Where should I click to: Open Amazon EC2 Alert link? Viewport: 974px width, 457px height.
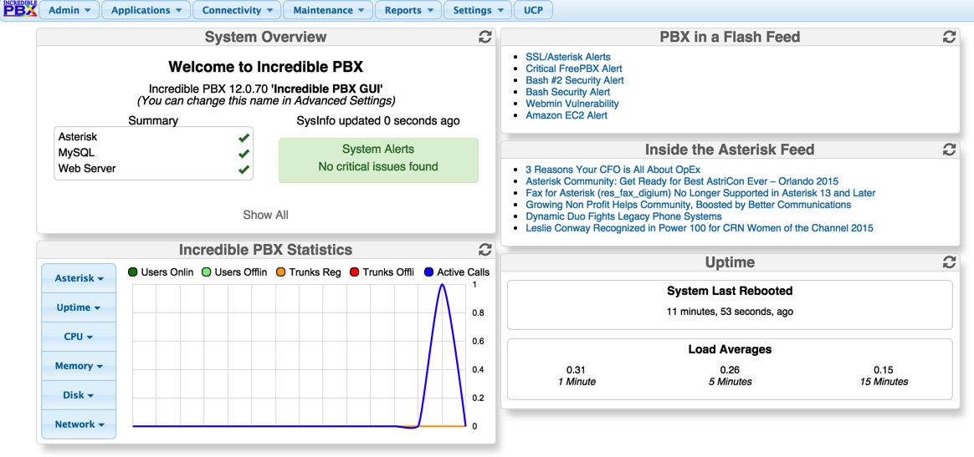pos(566,115)
